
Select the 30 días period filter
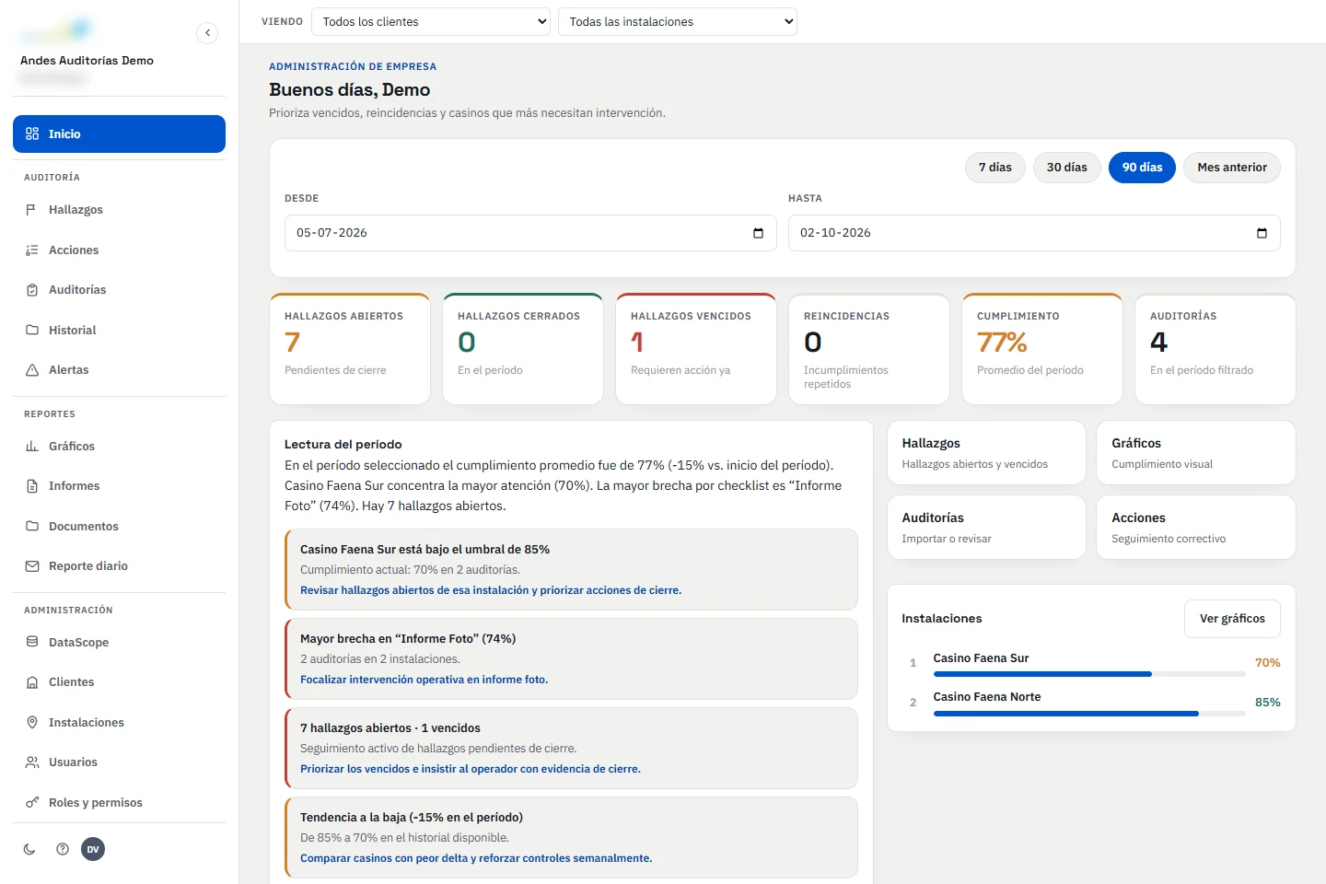click(x=1067, y=168)
